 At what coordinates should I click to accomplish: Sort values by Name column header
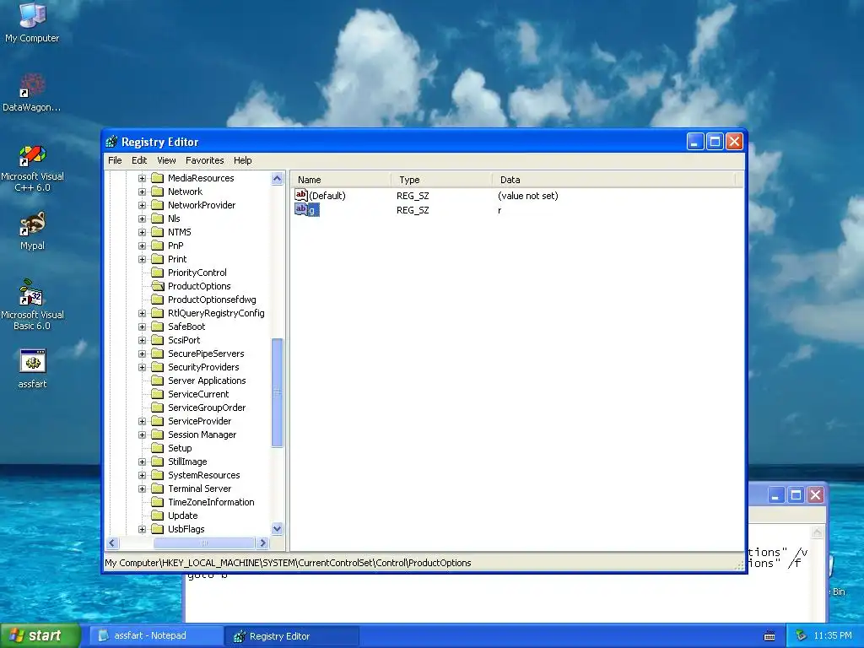341,180
